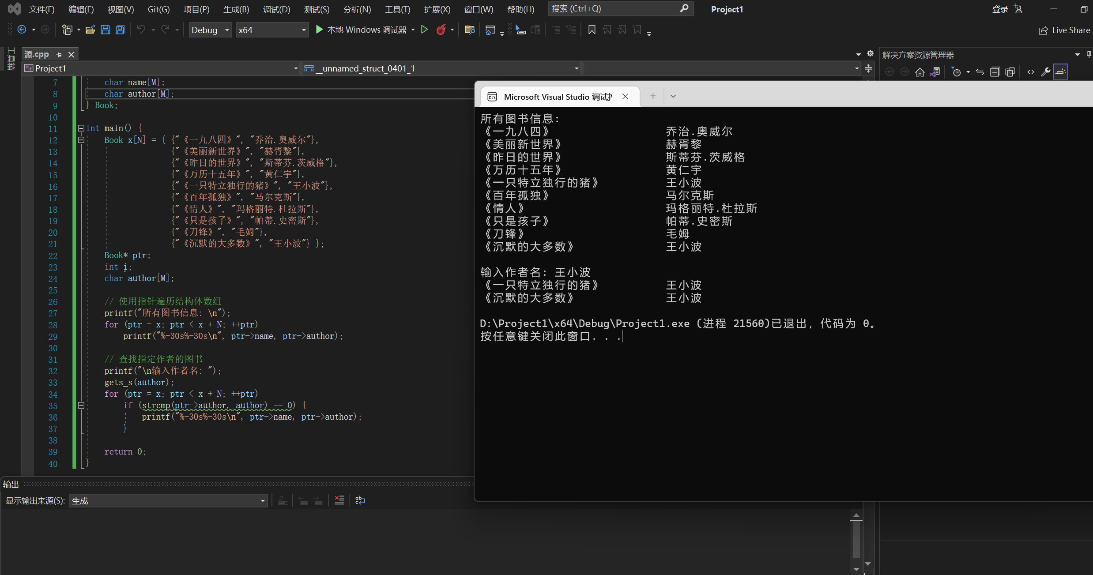Viewport: 1093px width, 575px height.
Task: Click Collapse All icon in Solution Explorer
Action: 995,72
